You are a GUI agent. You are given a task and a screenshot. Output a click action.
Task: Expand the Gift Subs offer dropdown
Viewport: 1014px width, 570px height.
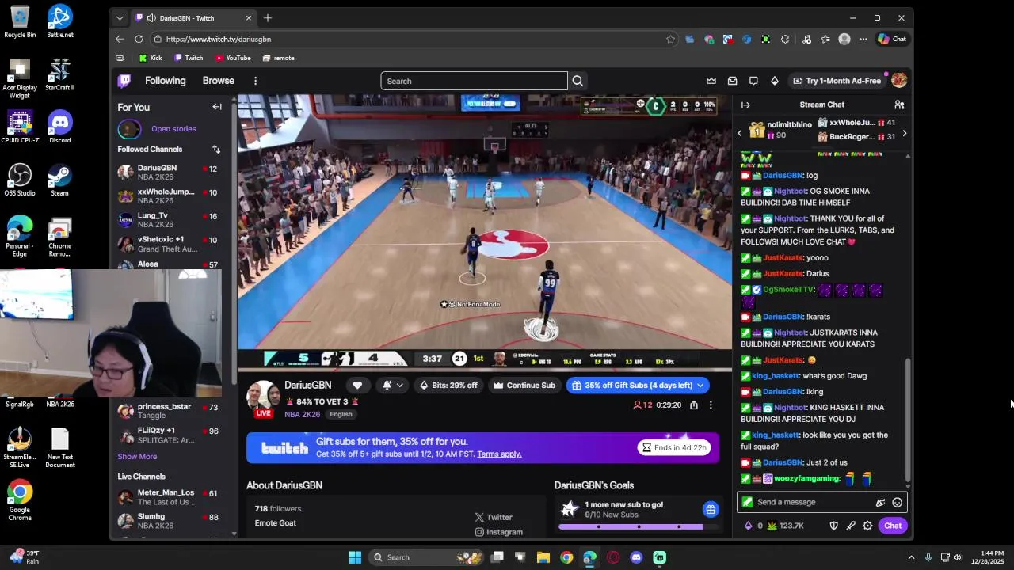click(700, 386)
